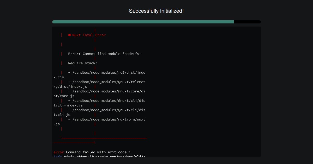Click the red X error icon
The image size is (313, 164).
69,35
